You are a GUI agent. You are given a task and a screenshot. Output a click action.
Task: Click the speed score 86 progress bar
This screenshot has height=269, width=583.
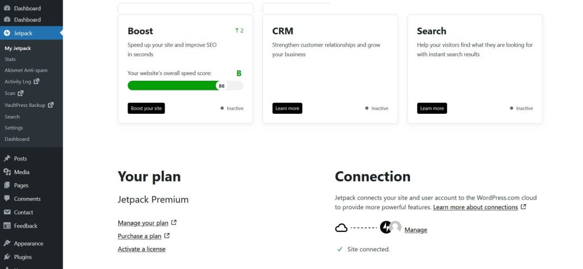pos(185,85)
